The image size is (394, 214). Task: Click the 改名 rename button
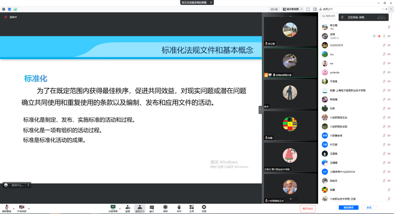click(369, 207)
